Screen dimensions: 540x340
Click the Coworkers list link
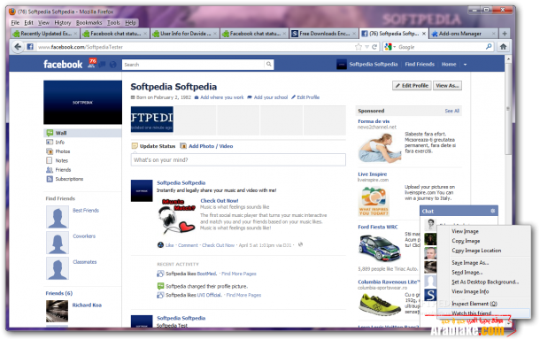pyautogui.click(x=84, y=236)
